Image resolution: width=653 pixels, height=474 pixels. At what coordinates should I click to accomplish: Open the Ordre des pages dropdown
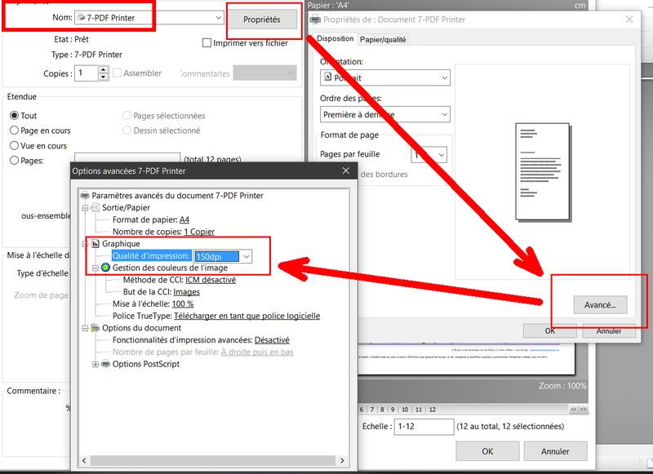point(384,114)
